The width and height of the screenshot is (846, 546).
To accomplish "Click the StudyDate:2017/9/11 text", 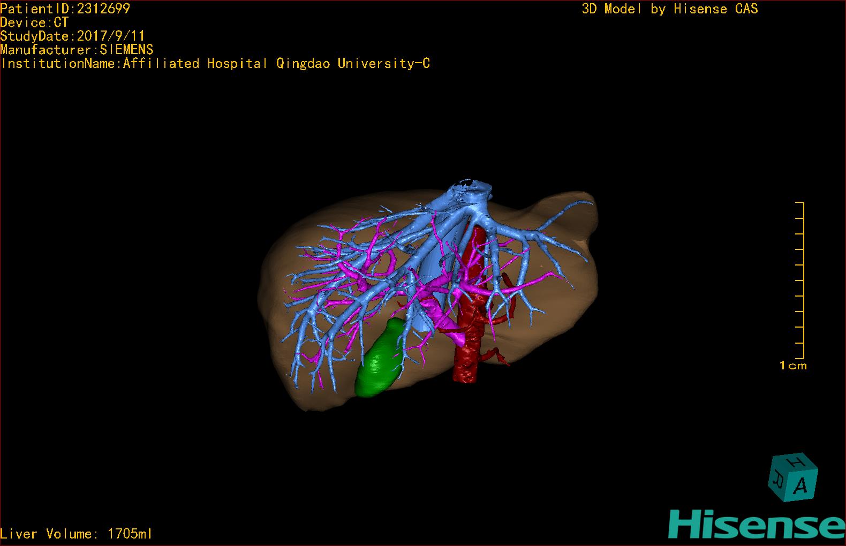I will click(x=72, y=36).
